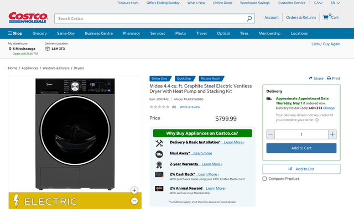Image resolution: width=354 pixels, height=213 pixels.
Task: Open Orders & Returns
Action: click(301, 17)
